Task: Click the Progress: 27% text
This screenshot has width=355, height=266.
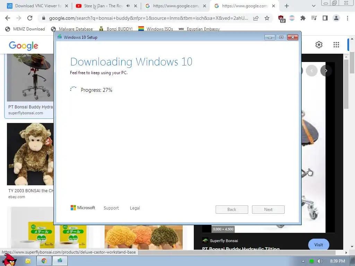Action: point(96,90)
